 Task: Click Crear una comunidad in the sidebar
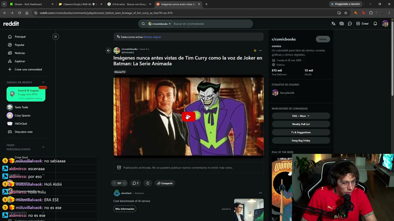tap(28, 69)
